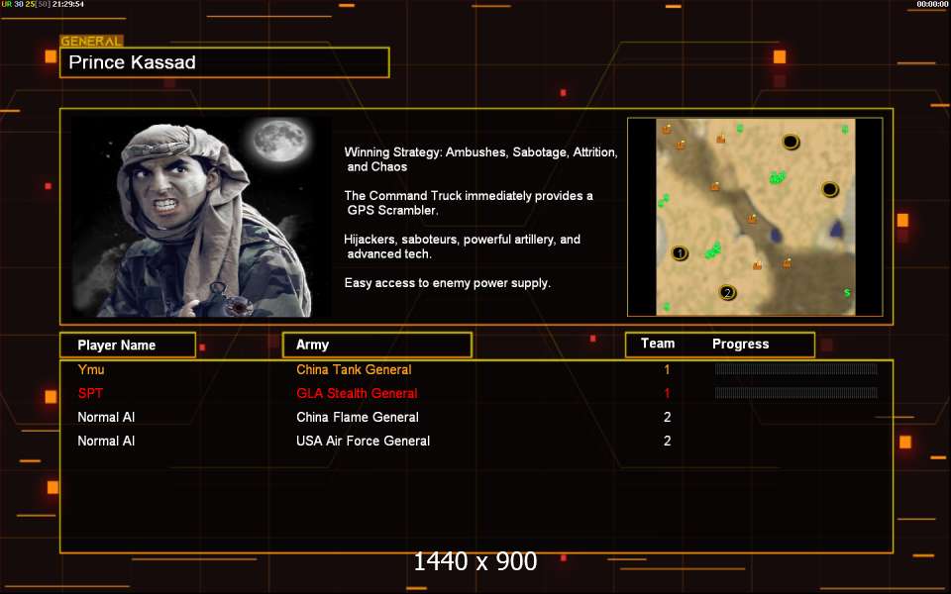Click team number 1 in Ymu's row
This screenshot has width=951, height=594.
(x=667, y=369)
